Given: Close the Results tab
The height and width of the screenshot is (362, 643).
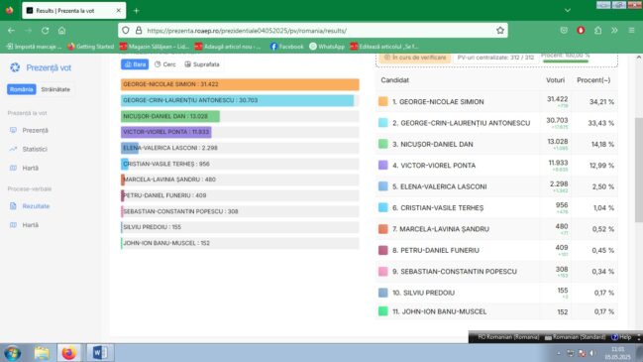Looking at the screenshot, I should tap(119, 11).
